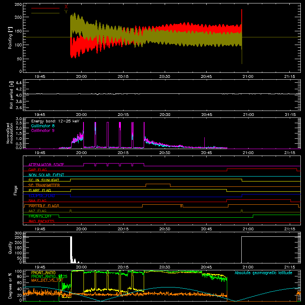Select the 'Energy band: 12-25 keV' annotation

[x=55, y=121]
